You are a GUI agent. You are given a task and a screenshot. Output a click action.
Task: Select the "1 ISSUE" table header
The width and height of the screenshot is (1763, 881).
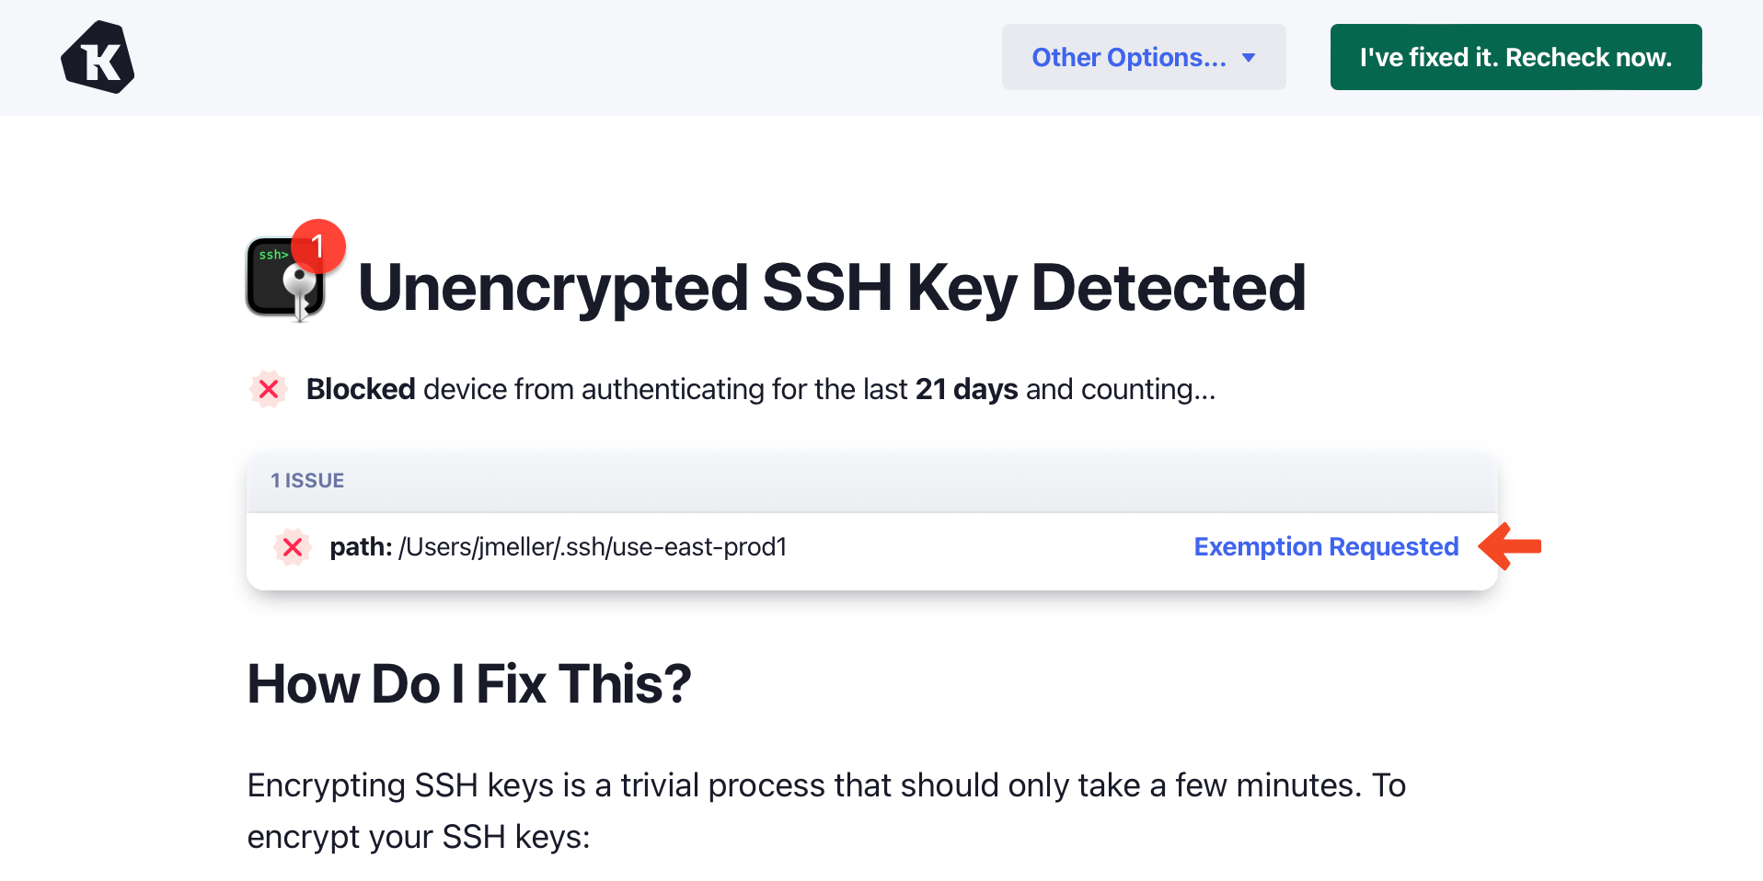[307, 481]
